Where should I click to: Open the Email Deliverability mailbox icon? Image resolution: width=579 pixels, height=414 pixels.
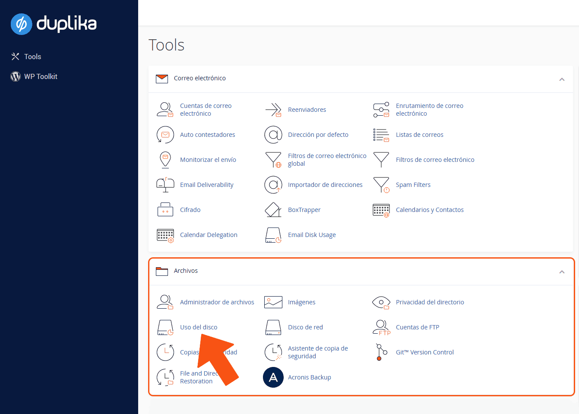165,185
